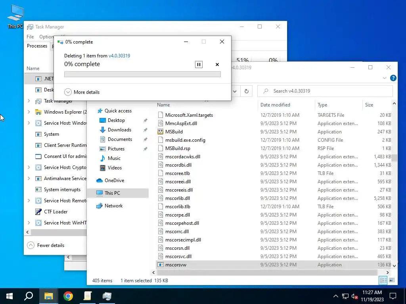Click the delete progress bar
Screen dimensions: 406x304
click(142, 74)
